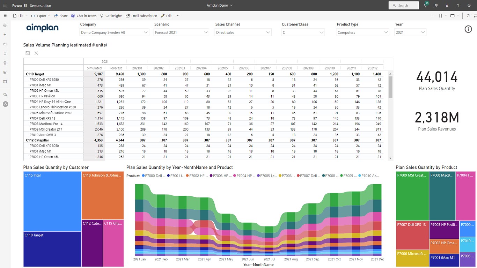Click the user avatar in sidebar
477x268 pixels.
point(5,104)
